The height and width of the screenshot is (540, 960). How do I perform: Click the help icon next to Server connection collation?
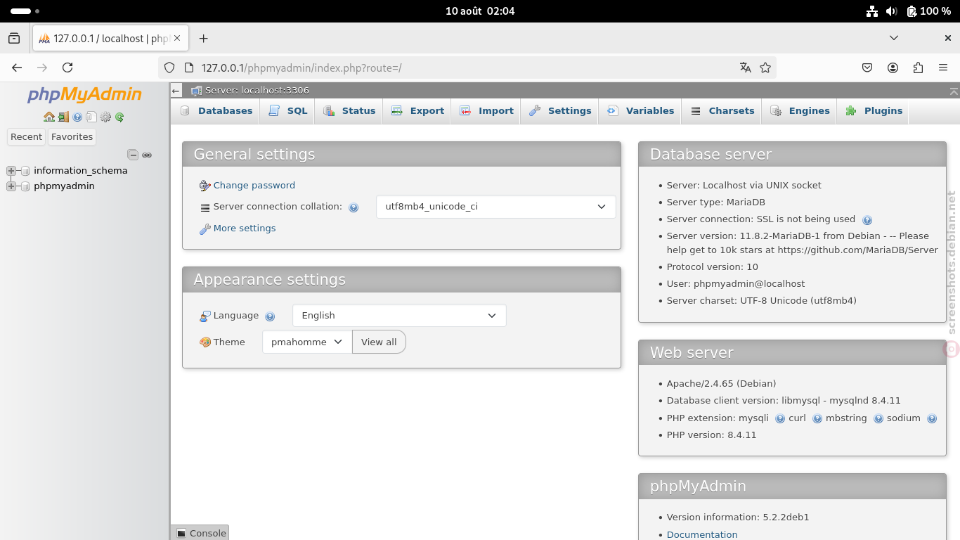click(x=353, y=207)
